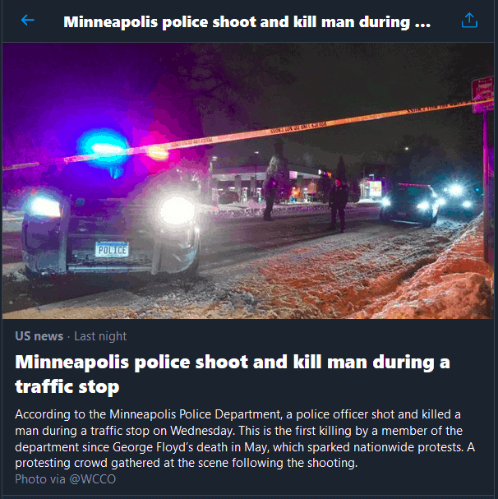Viewport: 498px width, 499px height.
Task: Open the headline about Minneapolis police shooting
Action: click(233, 374)
